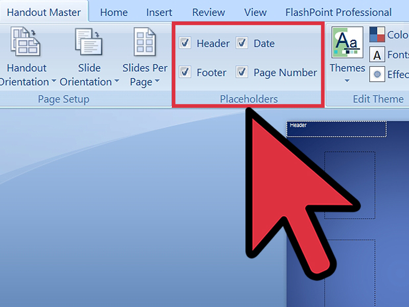Uncheck the Date placeholder checkbox
409x307 pixels.
tap(242, 43)
